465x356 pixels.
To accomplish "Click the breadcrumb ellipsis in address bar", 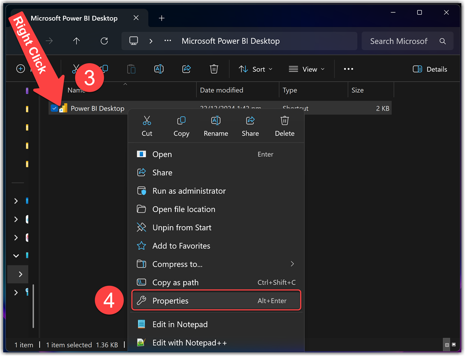I will click(168, 41).
